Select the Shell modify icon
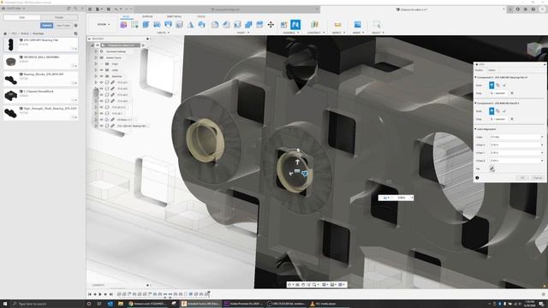Viewport: 548px width, 308px height. (237, 25)
